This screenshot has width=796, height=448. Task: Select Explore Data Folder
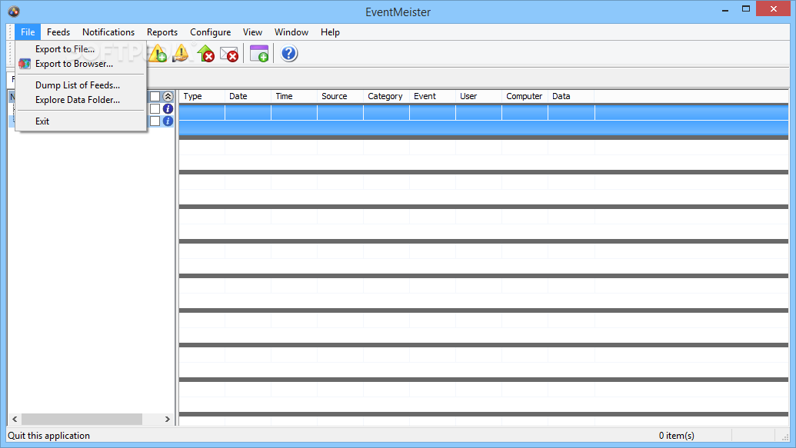[x=82, y=100]
